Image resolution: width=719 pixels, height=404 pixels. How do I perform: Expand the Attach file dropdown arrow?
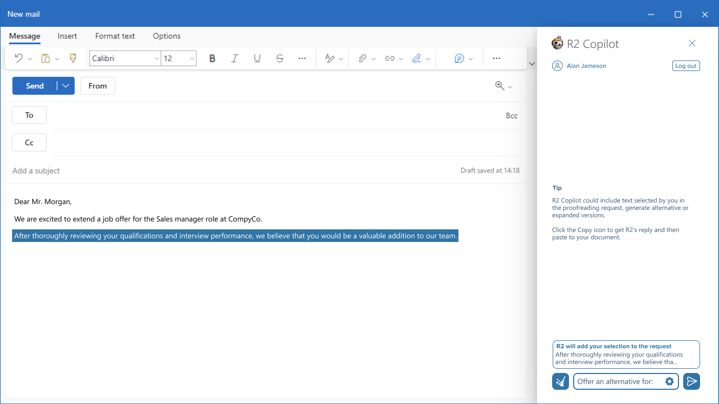point(374,59)
